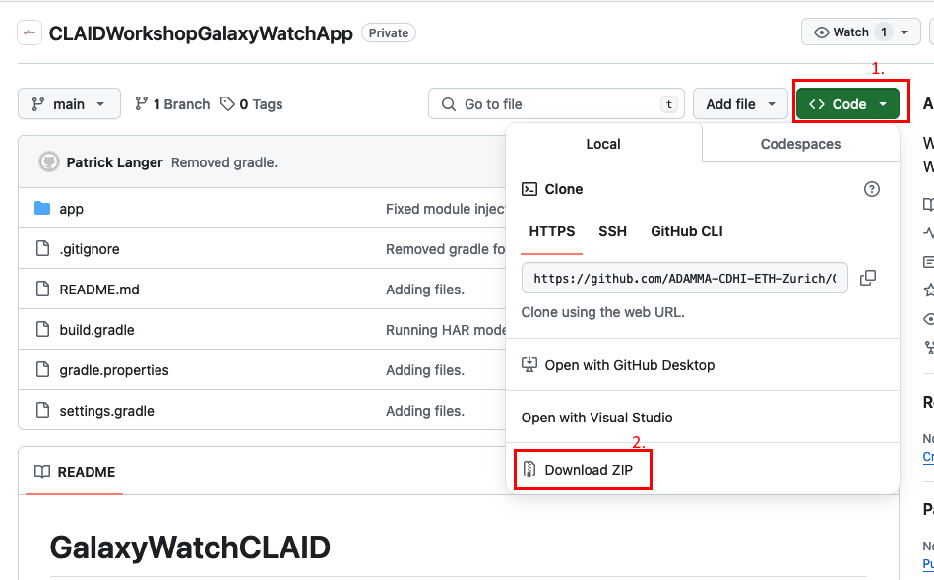Open the main branch dropdown
This screenshot has height=580, width=934.
pyautogui.click(x=69, y=103)
